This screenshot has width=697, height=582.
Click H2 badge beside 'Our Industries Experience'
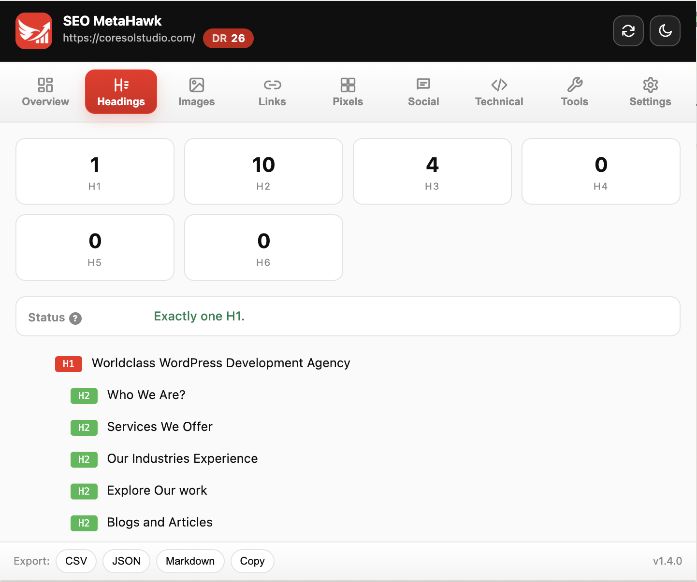[x=84, y=459]
